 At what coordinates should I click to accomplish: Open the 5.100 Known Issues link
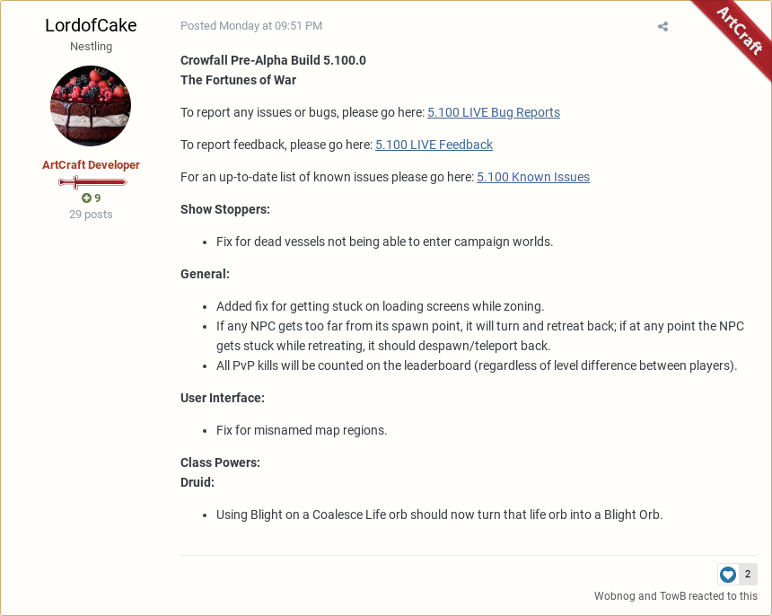(x=532, y=177)
